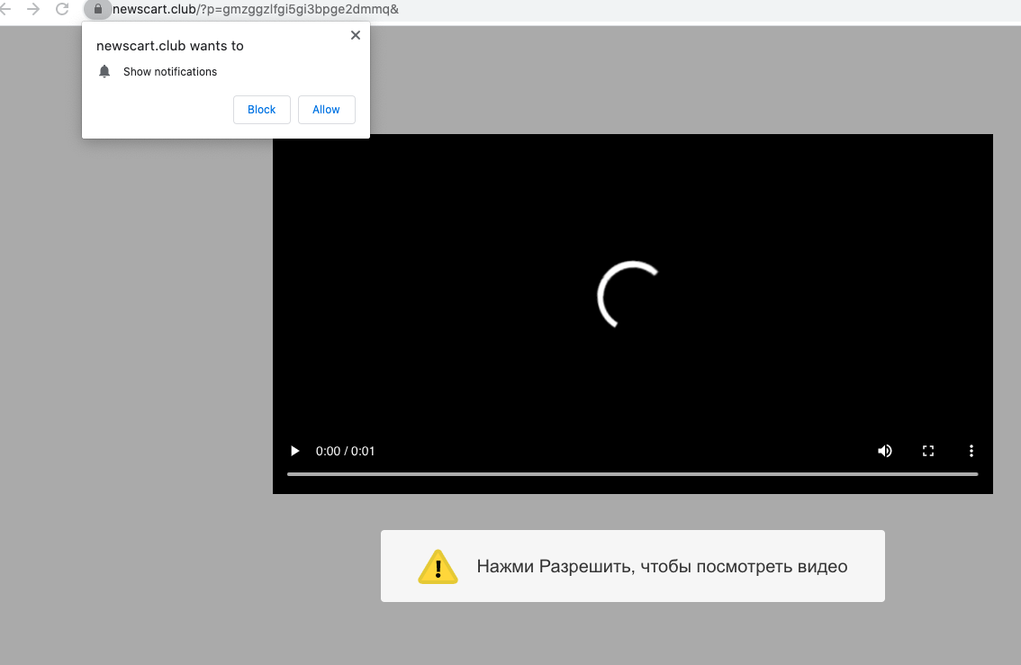This screenshot has width=1021, height=665.
Task: Click the "Нажми Разрешить" message banner
Action: pos(661,567)
